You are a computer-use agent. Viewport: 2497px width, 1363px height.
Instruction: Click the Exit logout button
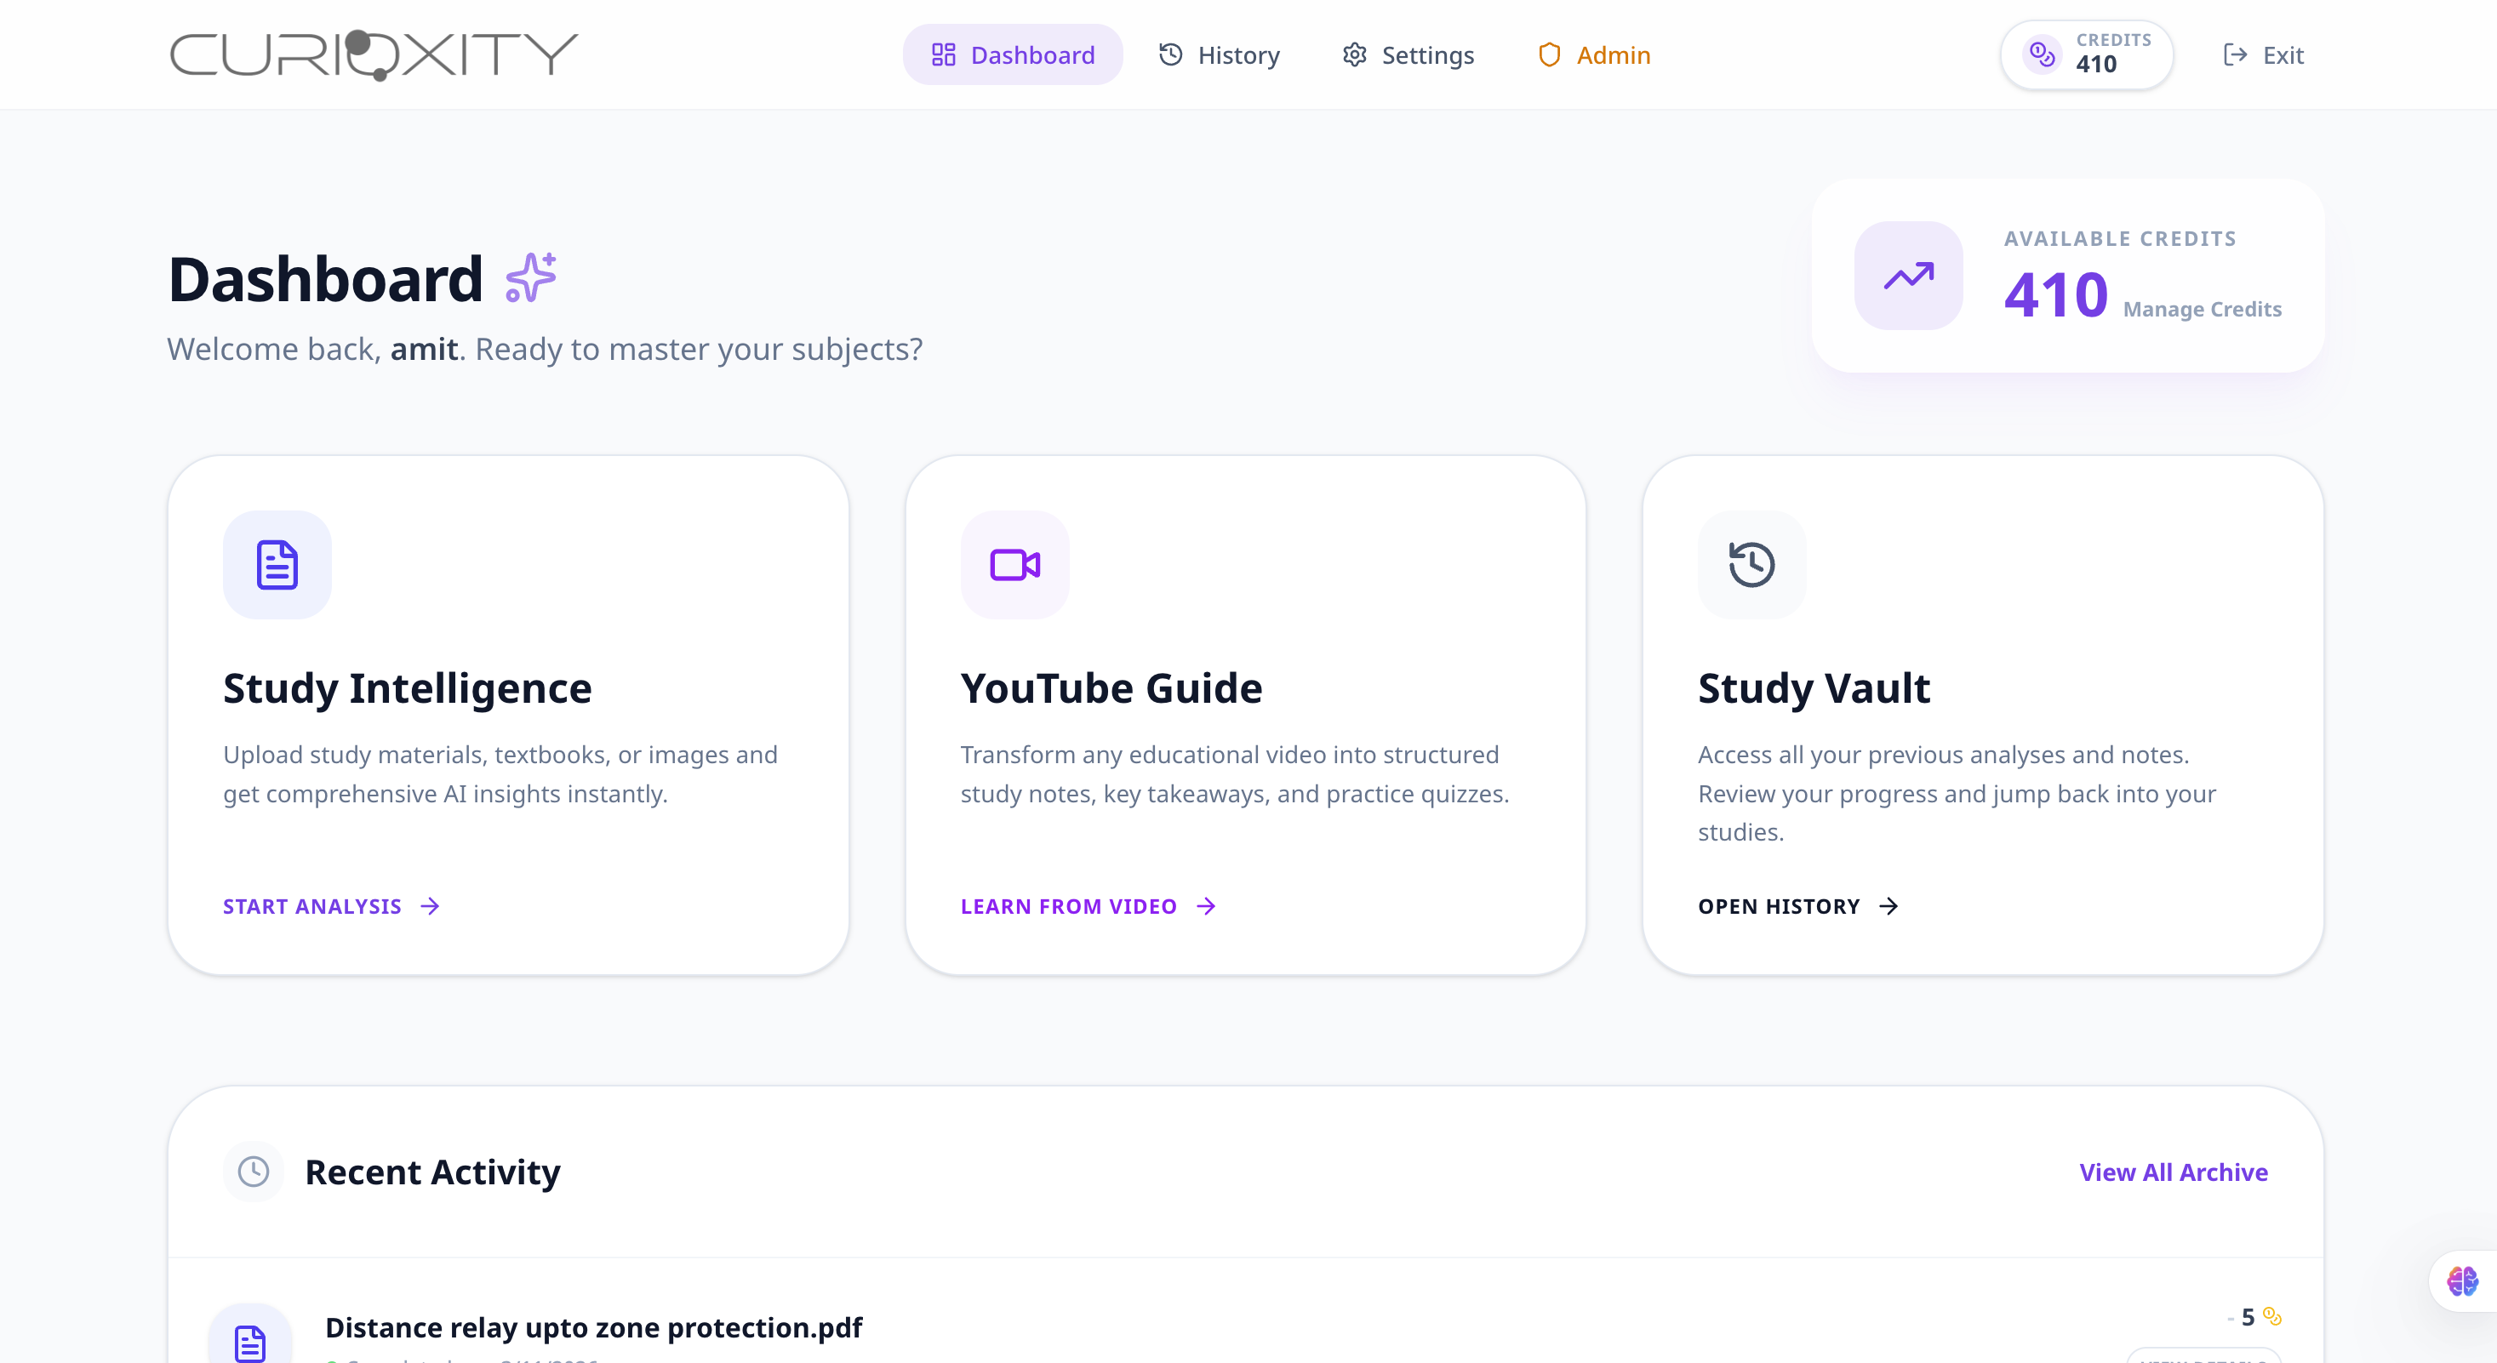[x=2262, y=54]
